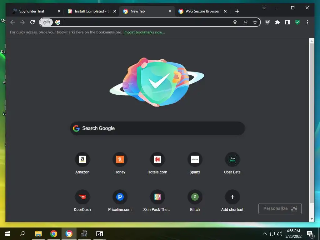The height and width of the screenshot is (240, 320).
Task: Open Google Chrome from the taskbar
Action: 54,234
